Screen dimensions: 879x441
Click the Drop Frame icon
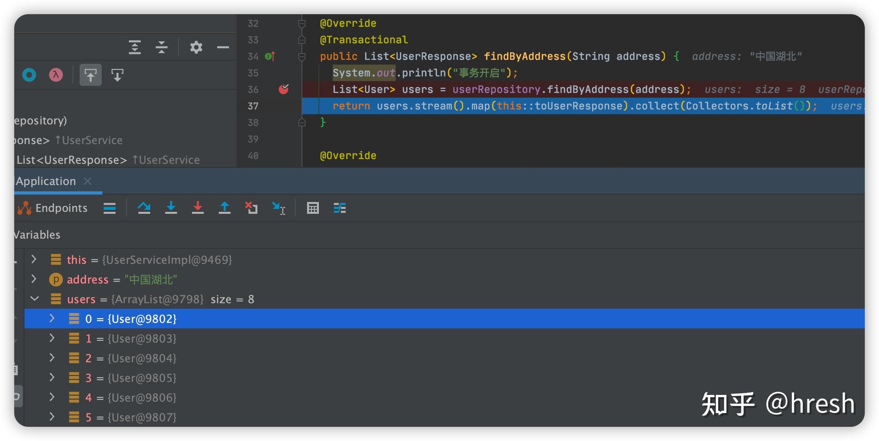251,208
